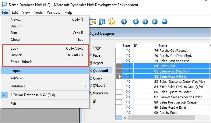Viewport: 211px width, 123px height.
Task: Click the codeunit icon for Purch.-Post row 90
Action: [x=128, y=112]
